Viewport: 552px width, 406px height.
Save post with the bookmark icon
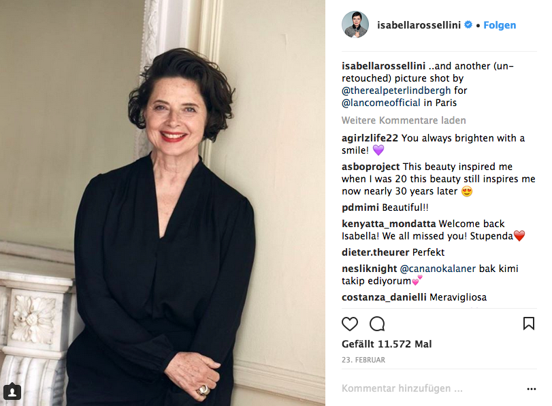[x=528, y=323]
